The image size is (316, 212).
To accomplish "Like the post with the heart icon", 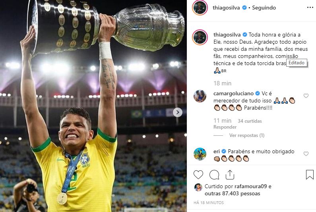I will coord(198,175).
